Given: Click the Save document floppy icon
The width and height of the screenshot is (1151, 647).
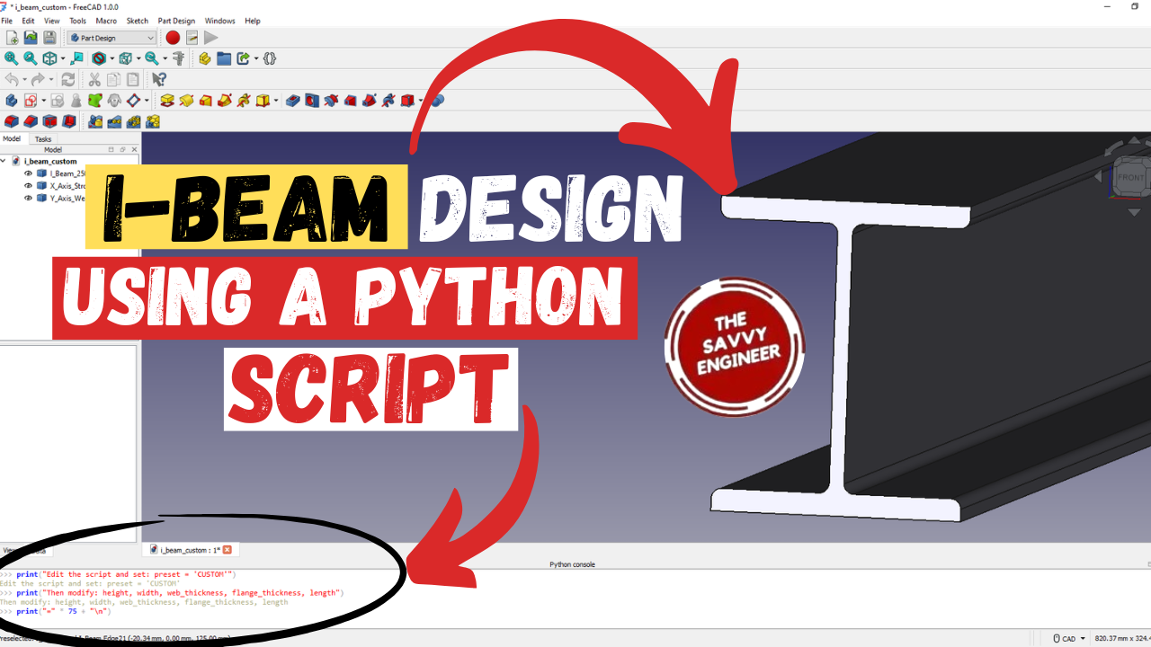Looking at the screenshot, I should [x=49, y=38].
